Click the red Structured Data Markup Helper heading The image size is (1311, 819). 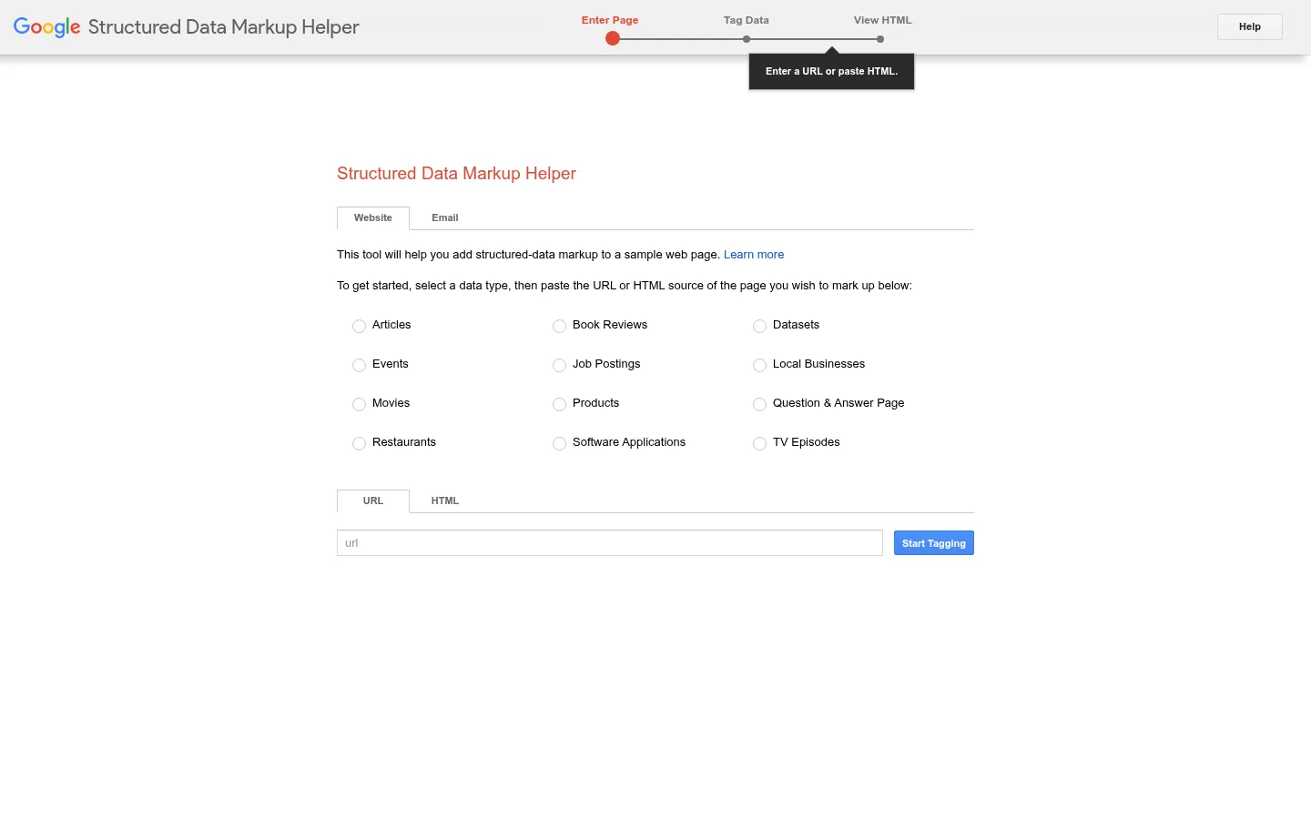[x=456, y=174]
